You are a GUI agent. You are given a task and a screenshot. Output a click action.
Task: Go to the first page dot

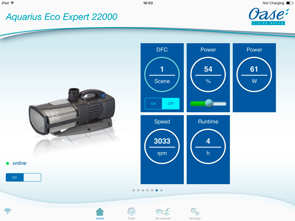[x=134, y=190]
